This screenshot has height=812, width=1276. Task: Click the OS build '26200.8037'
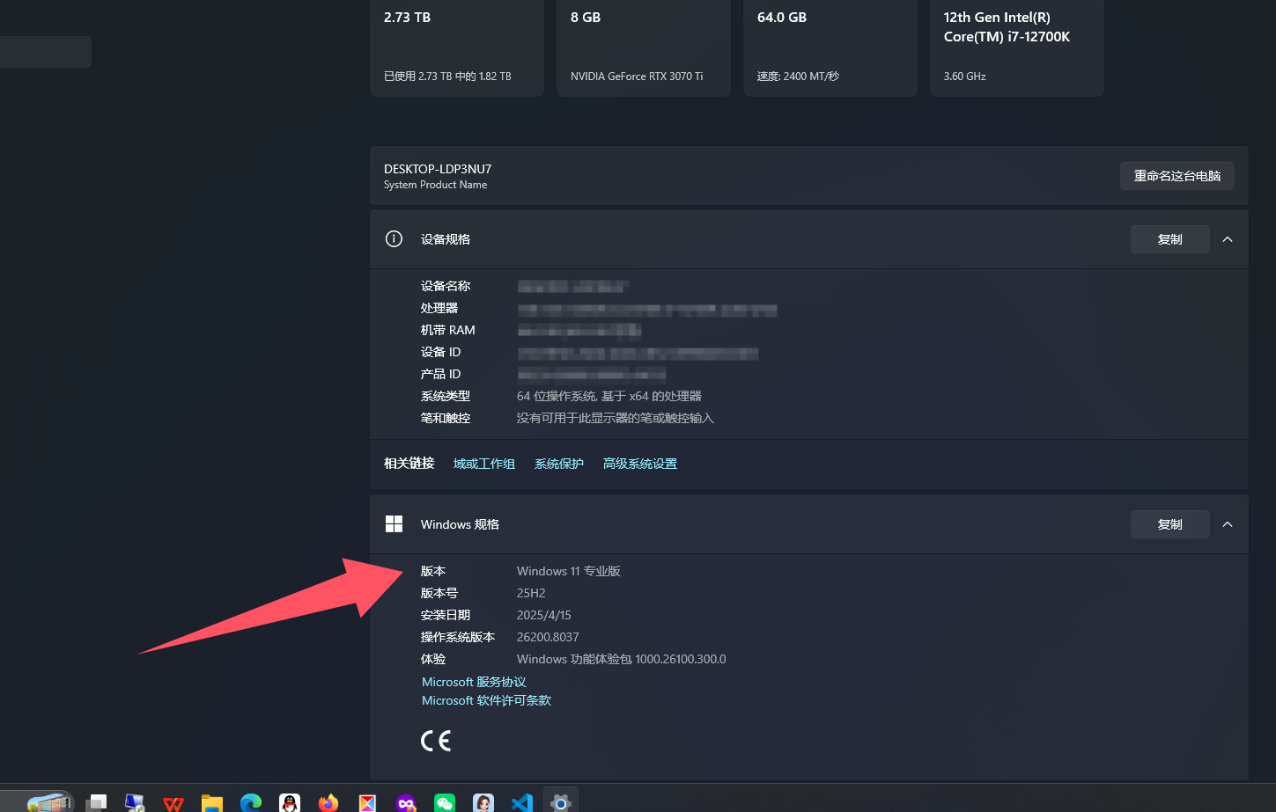click(548, 637)
